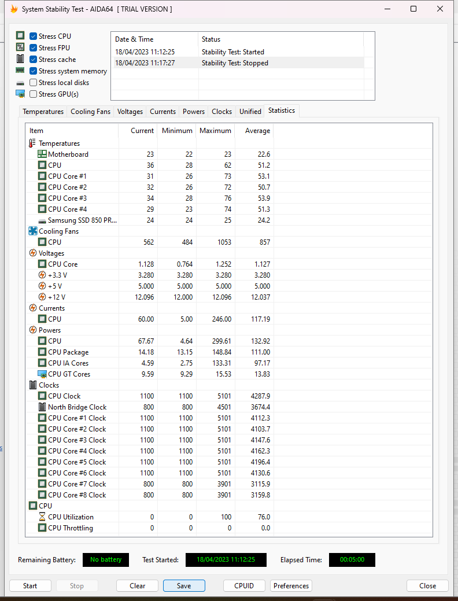Screen dimensions: 458x601
Task: Click the Date & Time column header
Action: (155, 39)
